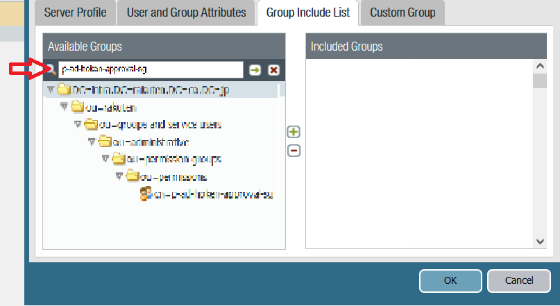This screenshot has width=560, height=306.
Task: Click the user group icon of the cn= entry
Action: [x=146, y=194]
